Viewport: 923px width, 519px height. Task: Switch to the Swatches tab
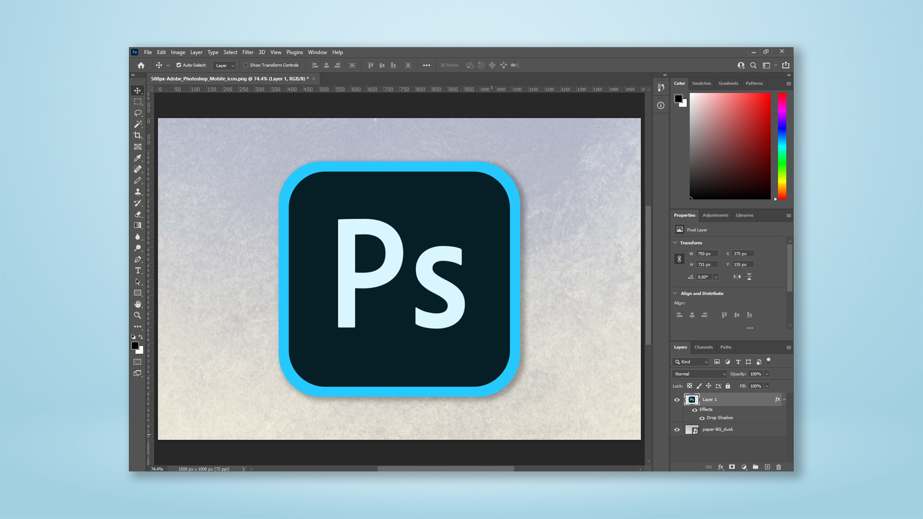coord(702,83)
